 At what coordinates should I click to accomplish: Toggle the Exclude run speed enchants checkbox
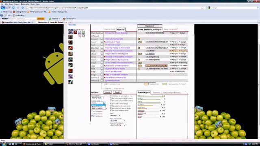111,101
